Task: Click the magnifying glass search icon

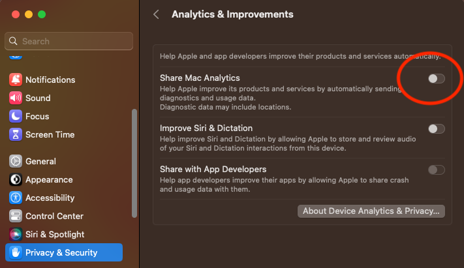Action: click(x=13, y=41)
